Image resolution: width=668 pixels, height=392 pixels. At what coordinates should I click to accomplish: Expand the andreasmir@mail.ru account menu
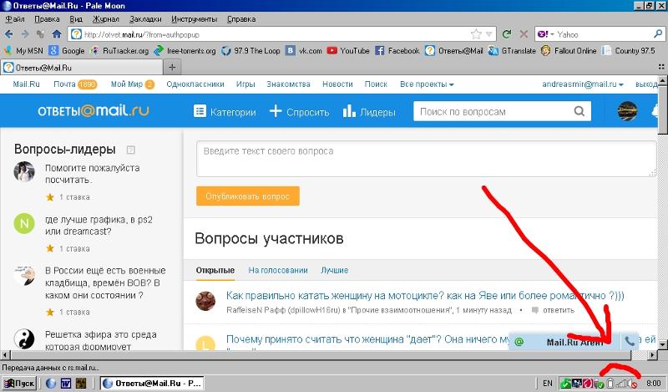[x=582, y=84]
